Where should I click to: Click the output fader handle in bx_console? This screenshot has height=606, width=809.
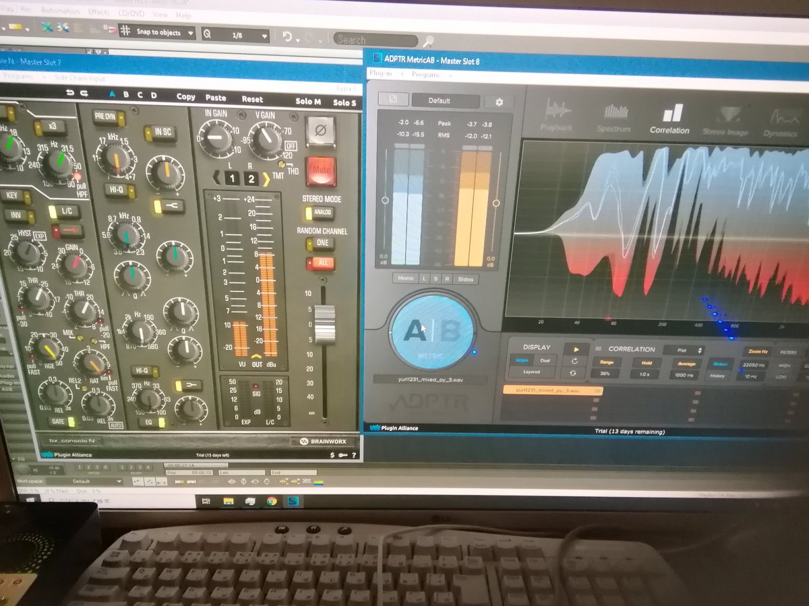(325, 325)
